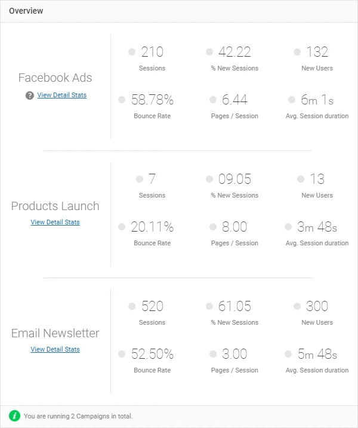Open Email Newsletter View Detail Stats link
The width and height of the screenshot is (358, 428).
pos(55,349)
